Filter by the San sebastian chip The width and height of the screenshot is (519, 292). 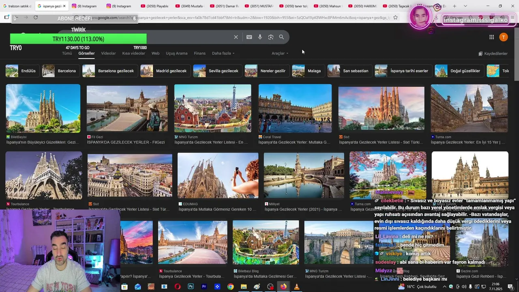(x=349, y=71)
